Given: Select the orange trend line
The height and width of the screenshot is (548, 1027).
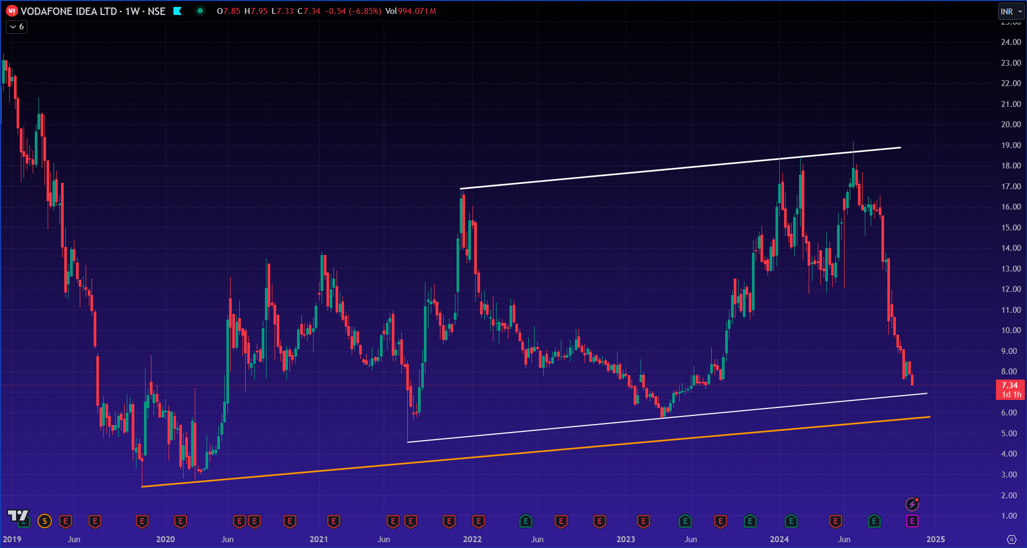Looking at the screenshot, I should pos(535,452).
